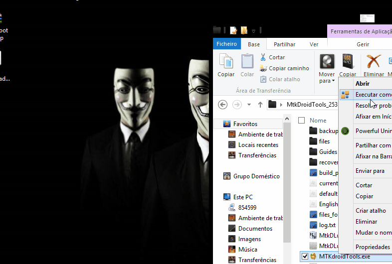This screenshot has height=264, width=392.
Task: Switch to the Partilhar ribbon tab
Action: coord(284,44)
